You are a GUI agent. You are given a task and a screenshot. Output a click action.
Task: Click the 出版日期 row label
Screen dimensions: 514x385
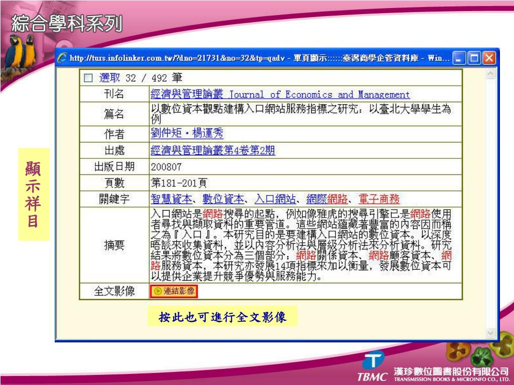[114, 166]
